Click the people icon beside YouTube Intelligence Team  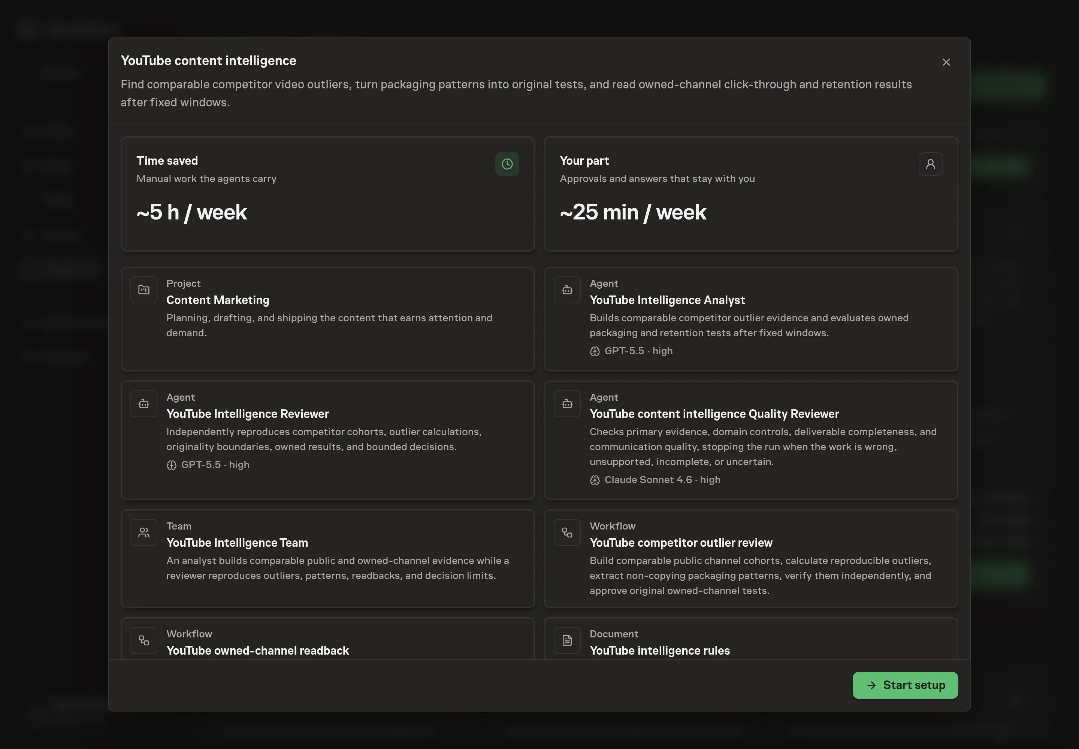[x=143, y=533]
